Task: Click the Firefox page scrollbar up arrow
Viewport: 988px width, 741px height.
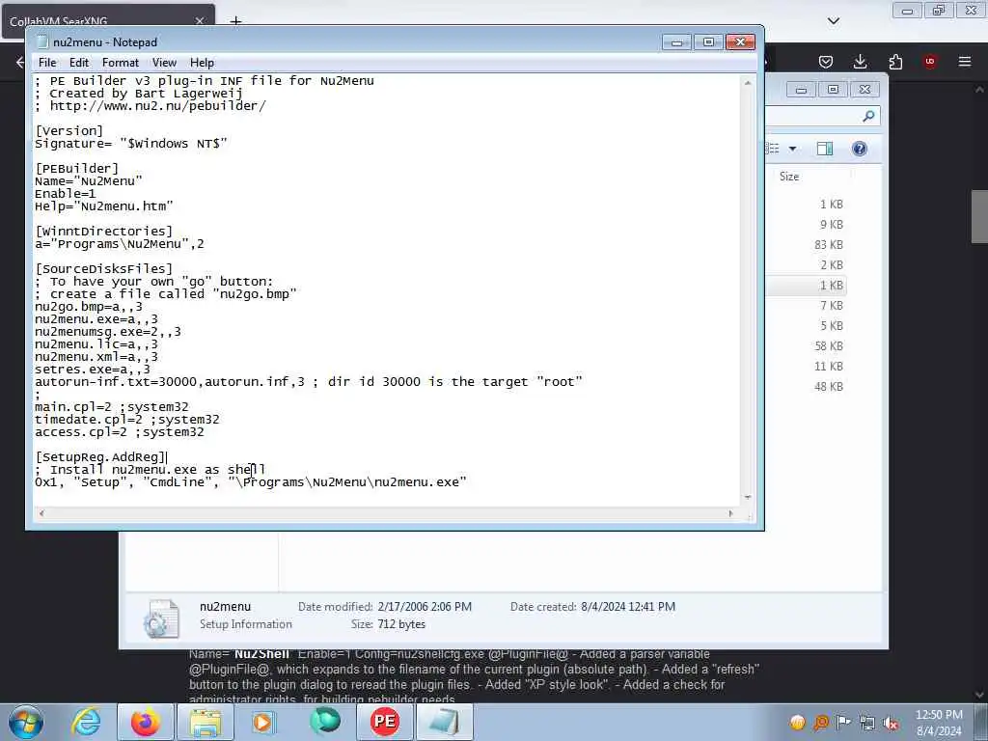Action: coord(979,90)
